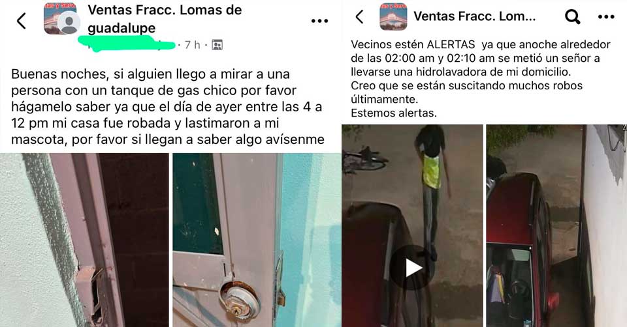Screen dimensions: 627x327
Task: Click the group members audience icon
Action: [217, 45]
